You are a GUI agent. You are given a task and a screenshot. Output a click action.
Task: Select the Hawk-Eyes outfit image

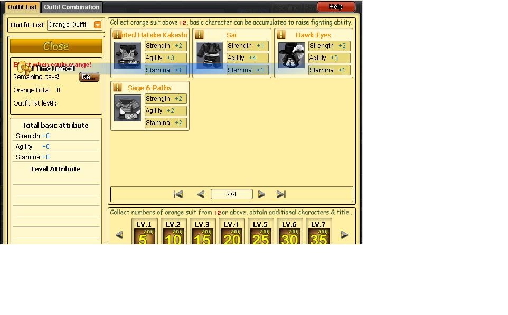point(291,55)
